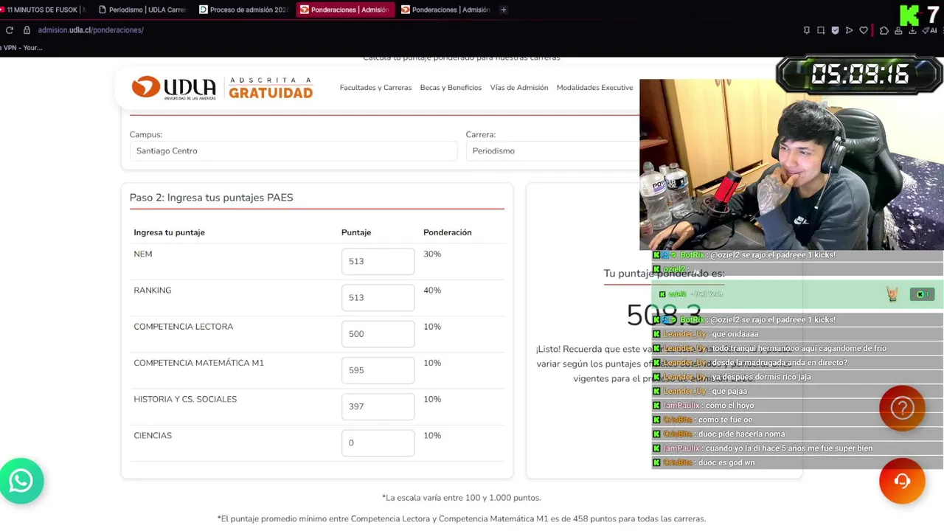Open the snapshot capture icon
The height and width of the screenshot is (531, 944).
pyautogui.click(x=821, y=30)
